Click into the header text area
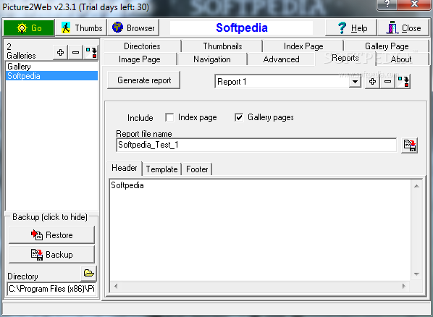Viewport: 433px width, 317px height. tap(260, 231)
